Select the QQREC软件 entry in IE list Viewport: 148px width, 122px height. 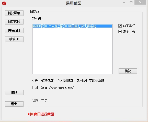pos(72,26)
